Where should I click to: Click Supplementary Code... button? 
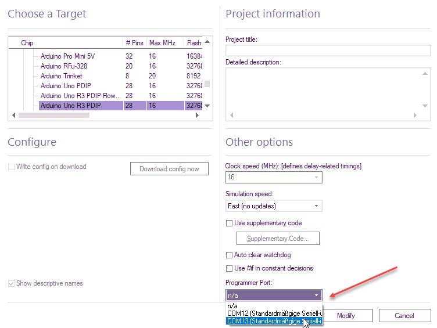coord(278,239)
